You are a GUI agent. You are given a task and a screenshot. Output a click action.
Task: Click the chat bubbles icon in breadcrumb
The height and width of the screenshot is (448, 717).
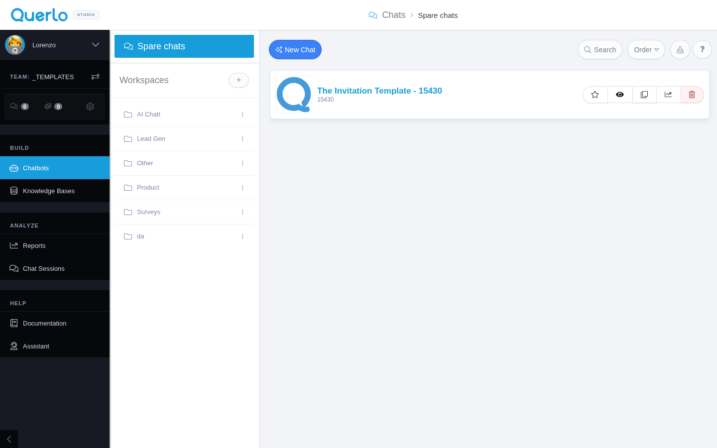(x=373, y=15)
